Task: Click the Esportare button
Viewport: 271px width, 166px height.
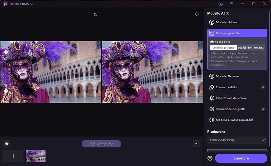Action: pos(241,158)
